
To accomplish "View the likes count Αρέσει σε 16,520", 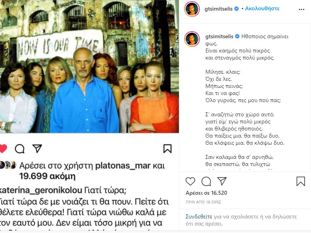I will tap(206, 193).
